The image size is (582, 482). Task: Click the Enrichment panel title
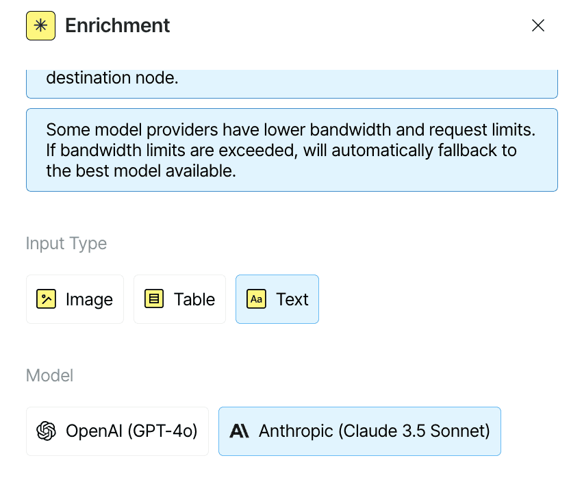tap(117, 25)
